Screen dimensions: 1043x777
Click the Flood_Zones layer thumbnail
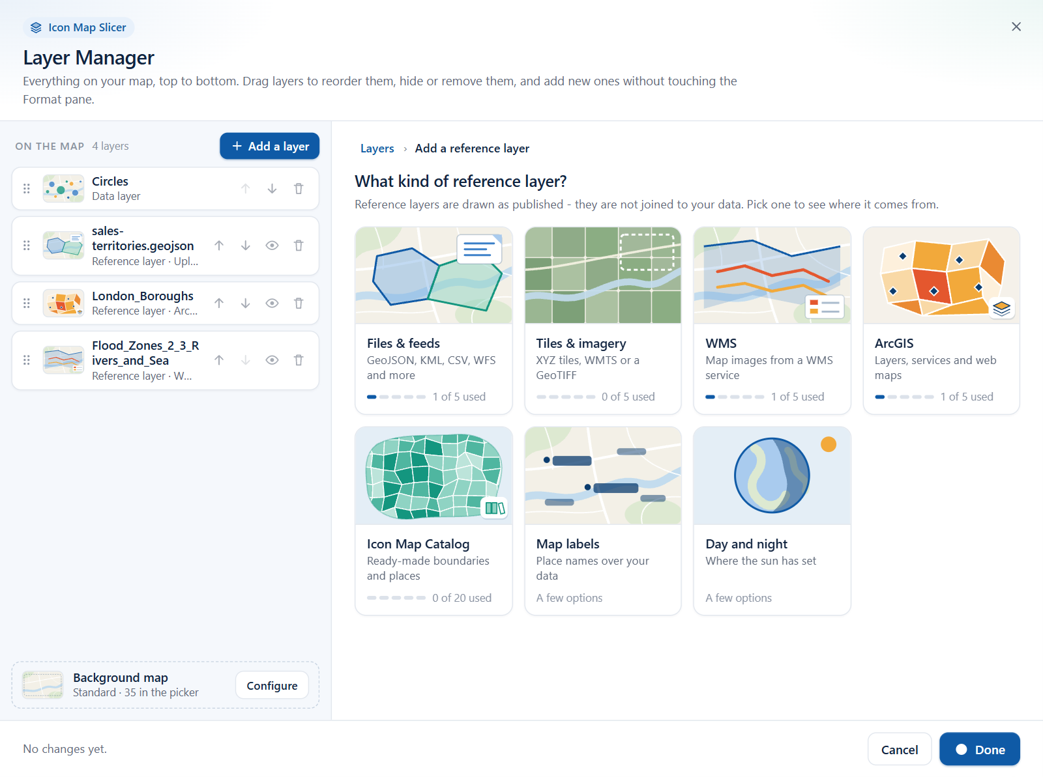point(63,360)
